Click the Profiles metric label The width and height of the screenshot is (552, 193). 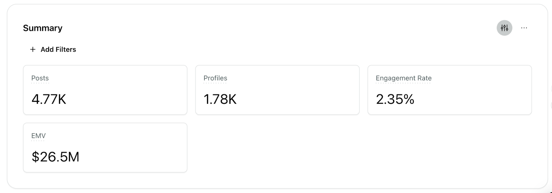pyautogui.click(x=215, y=78)
